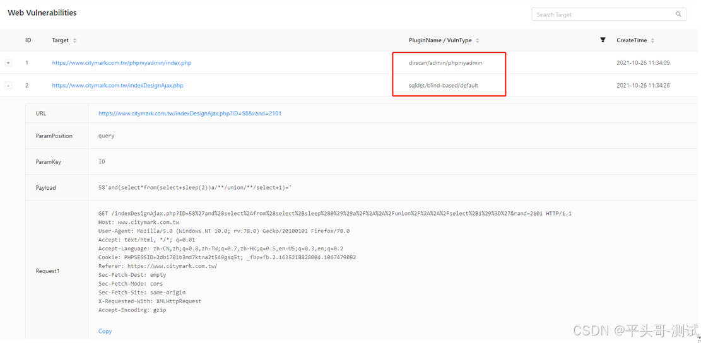The width and height of the screenshot is (701, 343).
Task: Select the Host header line
Action: (x=139, y=222)
